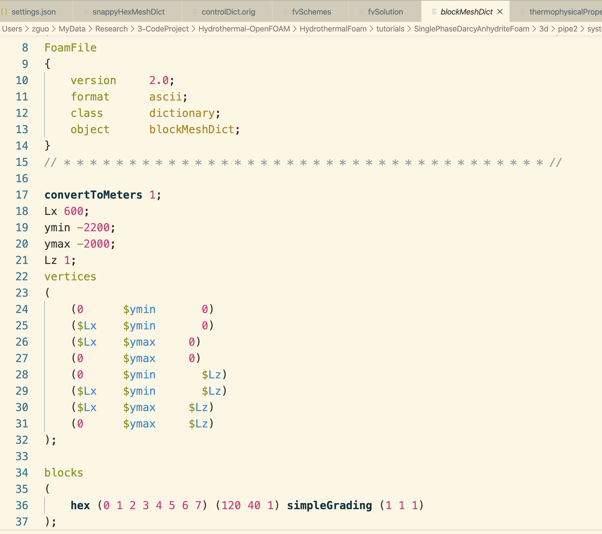Click the thermophysicalProperties tab file icon
Image resolution: width=602 pixels, height=534 pixels.
[x=523, y=12]
